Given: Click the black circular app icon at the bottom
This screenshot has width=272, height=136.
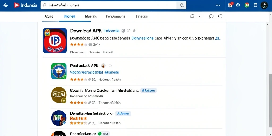Looking at the screenshot, I should tap(59, 134).
